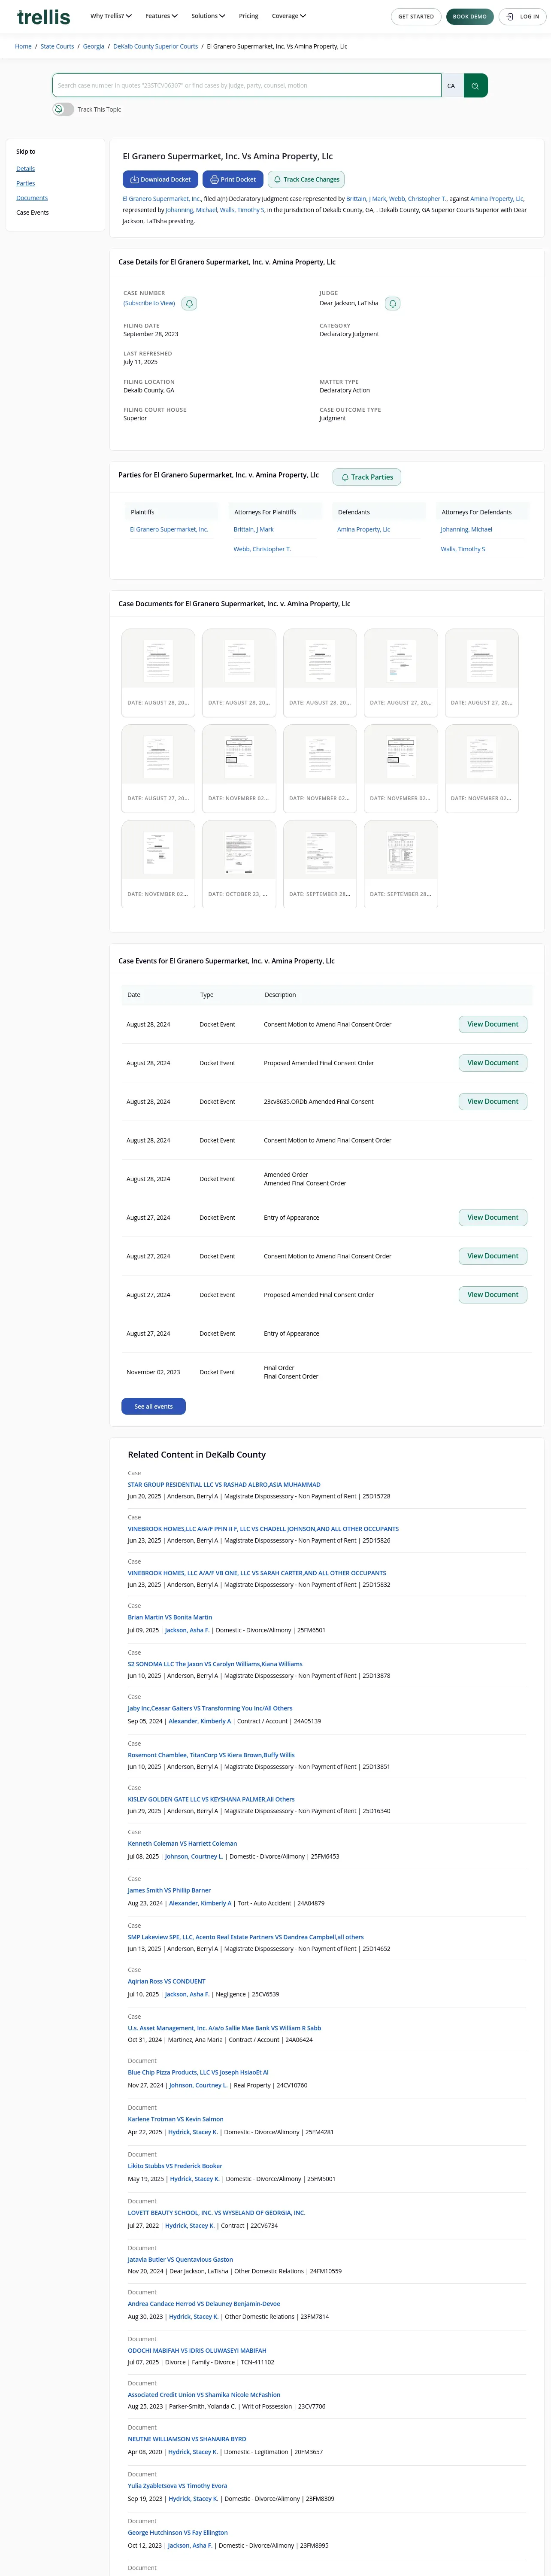Click the Download Docket button
This screenshot has height=2576, width=551.
(x=160, y=180)
